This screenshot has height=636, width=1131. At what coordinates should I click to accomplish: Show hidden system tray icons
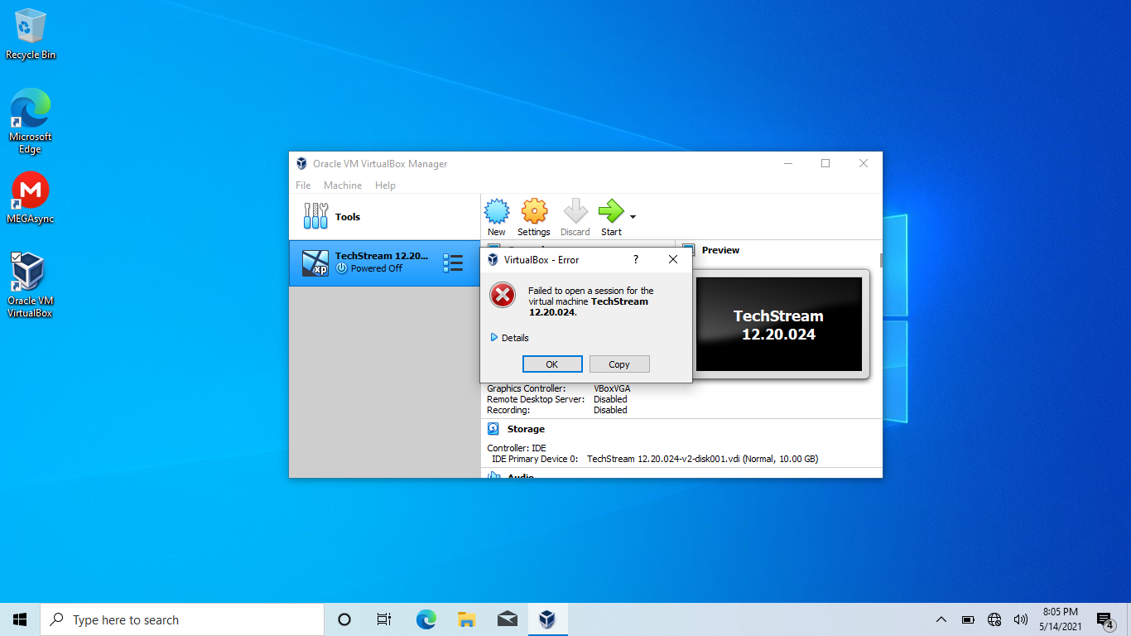(x=941, y=619)
